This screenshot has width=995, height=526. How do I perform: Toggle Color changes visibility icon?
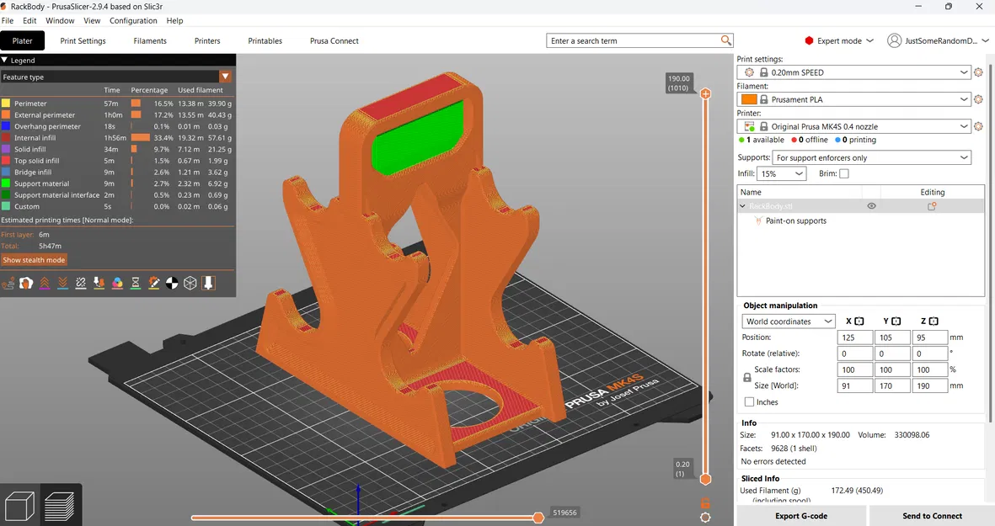pyautogui.click(x=117, y=284)
